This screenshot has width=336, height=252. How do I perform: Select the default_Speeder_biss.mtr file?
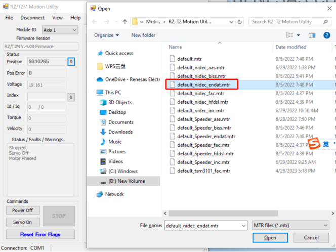204,128
